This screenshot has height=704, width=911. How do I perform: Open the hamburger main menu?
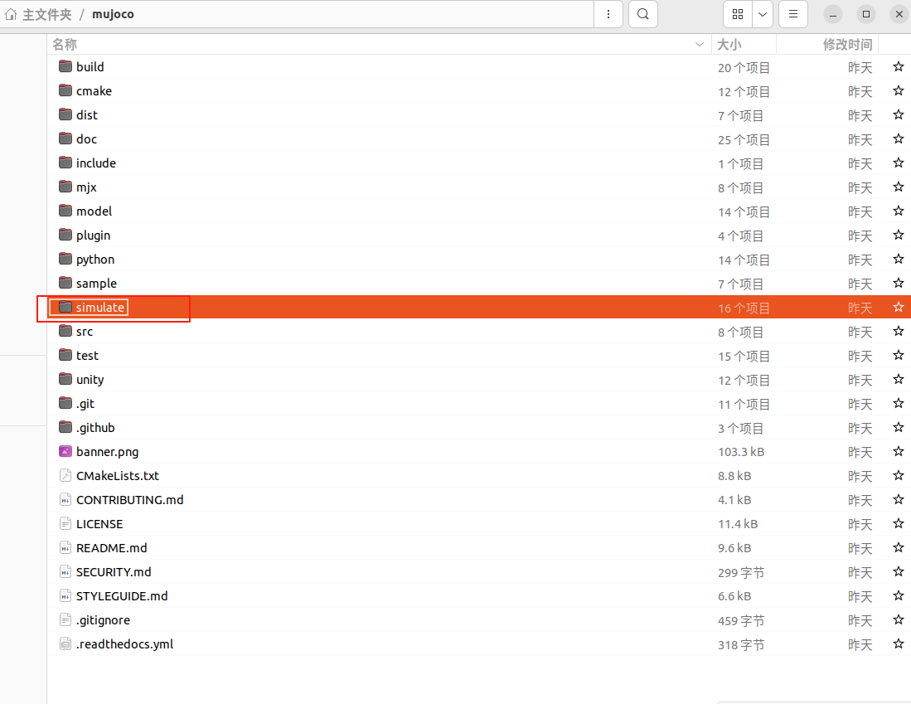[793, 14]
